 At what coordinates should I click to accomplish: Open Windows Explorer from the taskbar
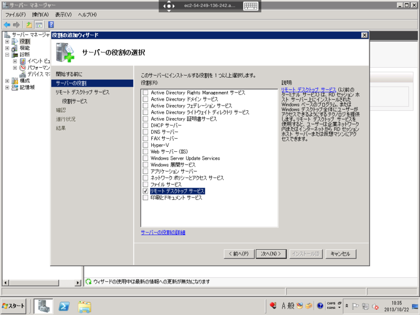tap(85, 307)
